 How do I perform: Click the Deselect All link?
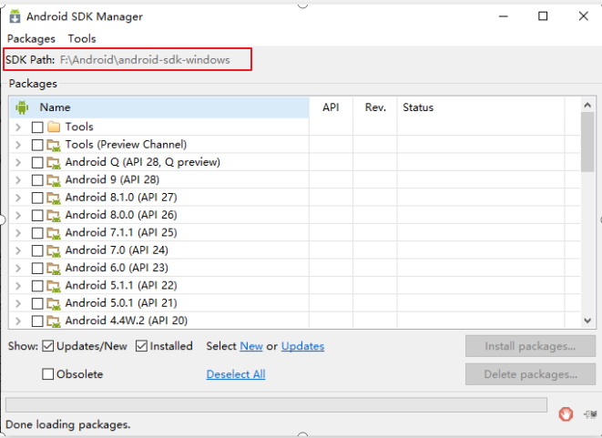coord(236,374)
